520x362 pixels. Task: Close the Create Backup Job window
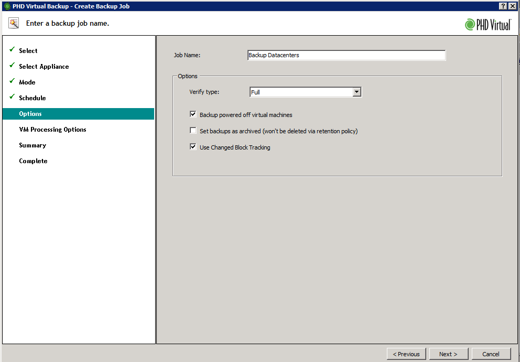[512, 6]
